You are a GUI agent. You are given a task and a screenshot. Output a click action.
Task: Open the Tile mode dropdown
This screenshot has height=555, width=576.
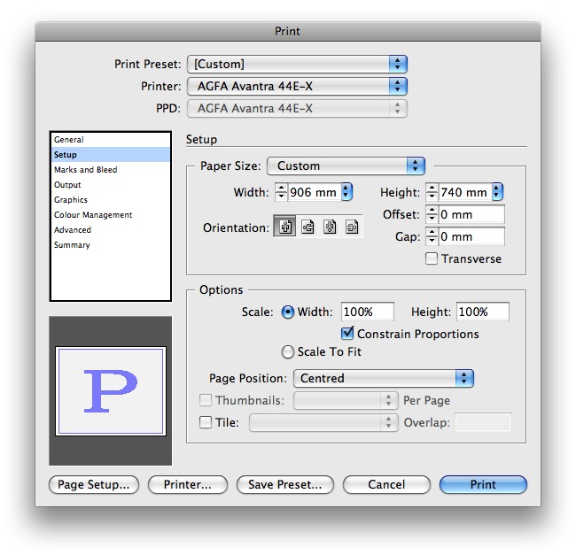323,422
